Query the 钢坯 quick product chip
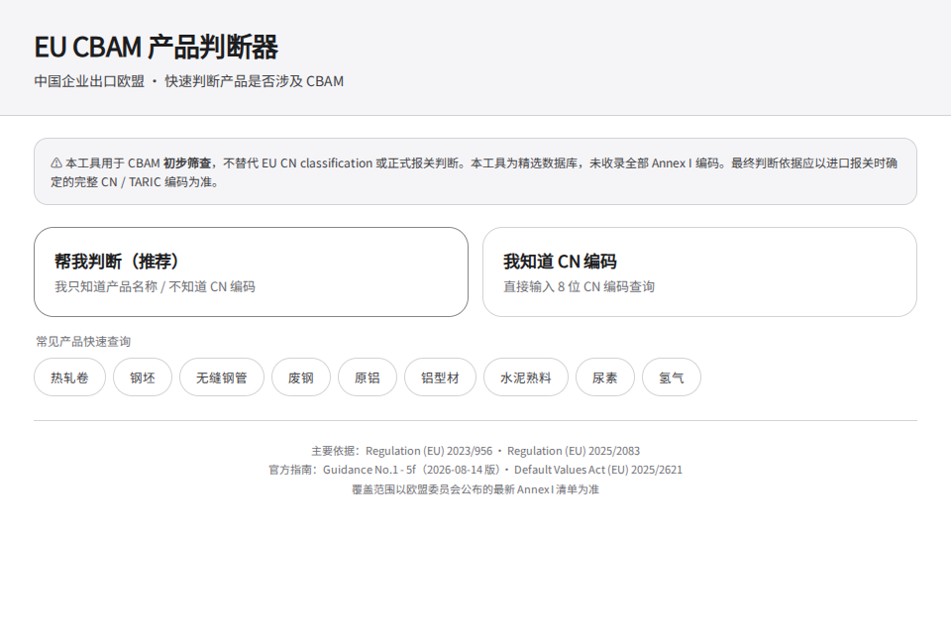Screen dimensions: 951x644 143,377
